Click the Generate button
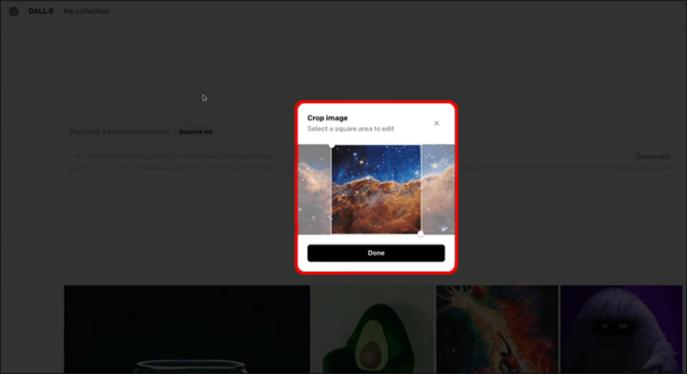The width and height of the screenshot is (687, 374). [652, 156]
